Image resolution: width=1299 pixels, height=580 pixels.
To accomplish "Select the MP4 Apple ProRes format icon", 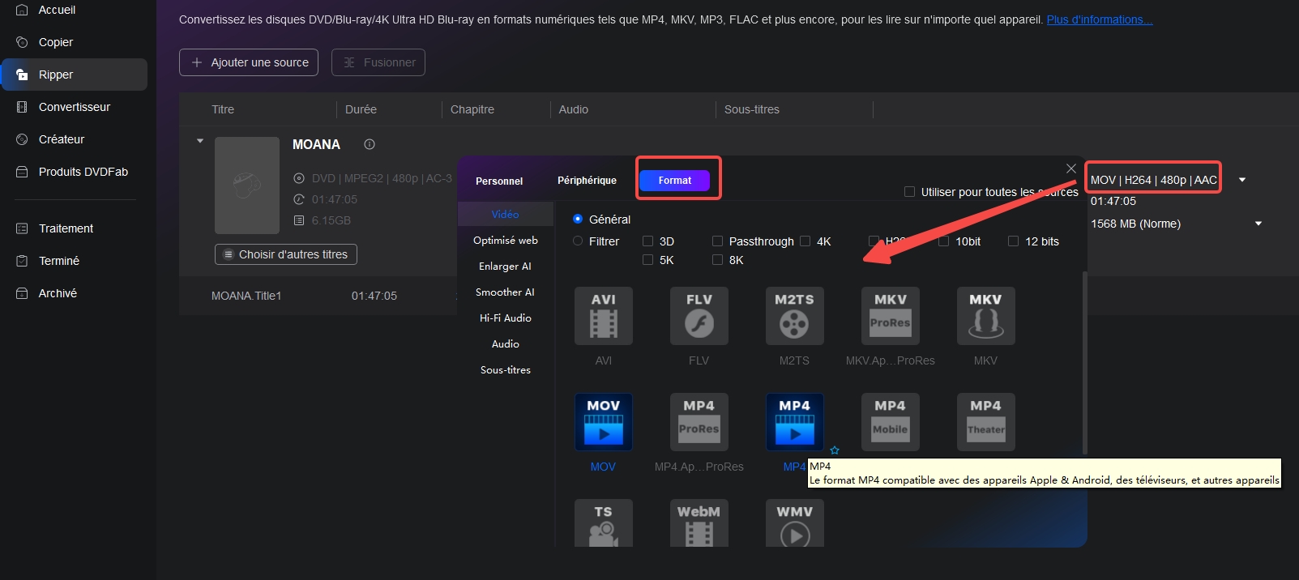I will click(x=699, y=422).
